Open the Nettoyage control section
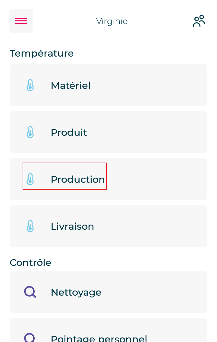The height and width of the screenshot is (342, 217). tap(108, 292)
